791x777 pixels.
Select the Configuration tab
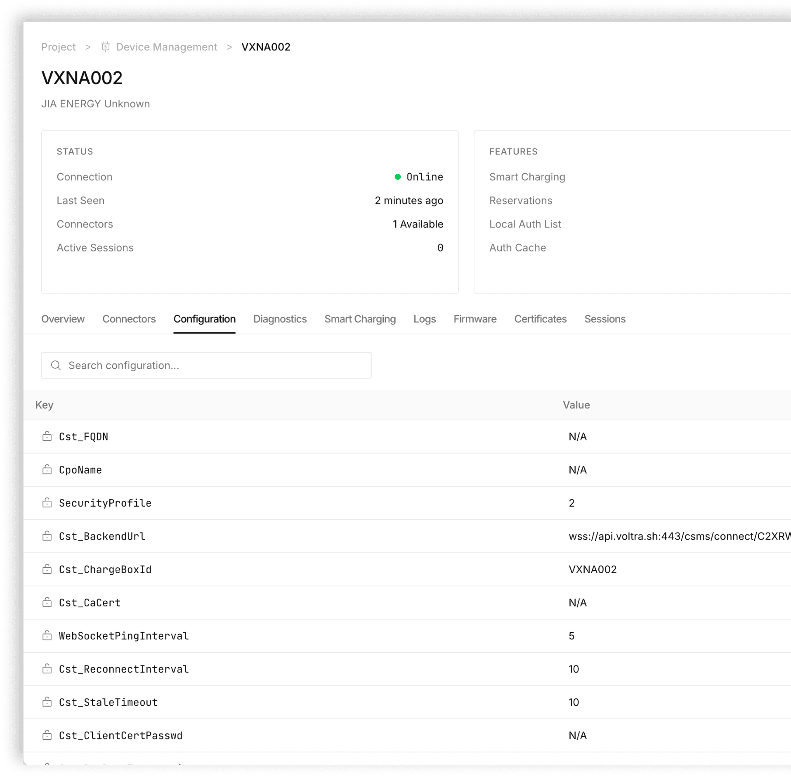tap(204, 319)
